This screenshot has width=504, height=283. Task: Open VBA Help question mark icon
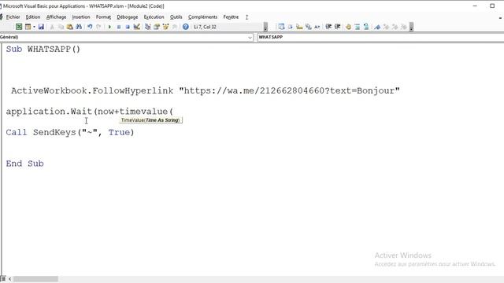[186, 27]
